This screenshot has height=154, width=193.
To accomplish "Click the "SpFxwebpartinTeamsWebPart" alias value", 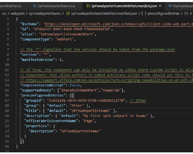I will point(66,34).
